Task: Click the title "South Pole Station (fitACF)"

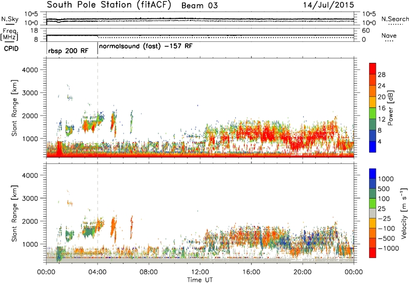Action: tap(109, 5)
